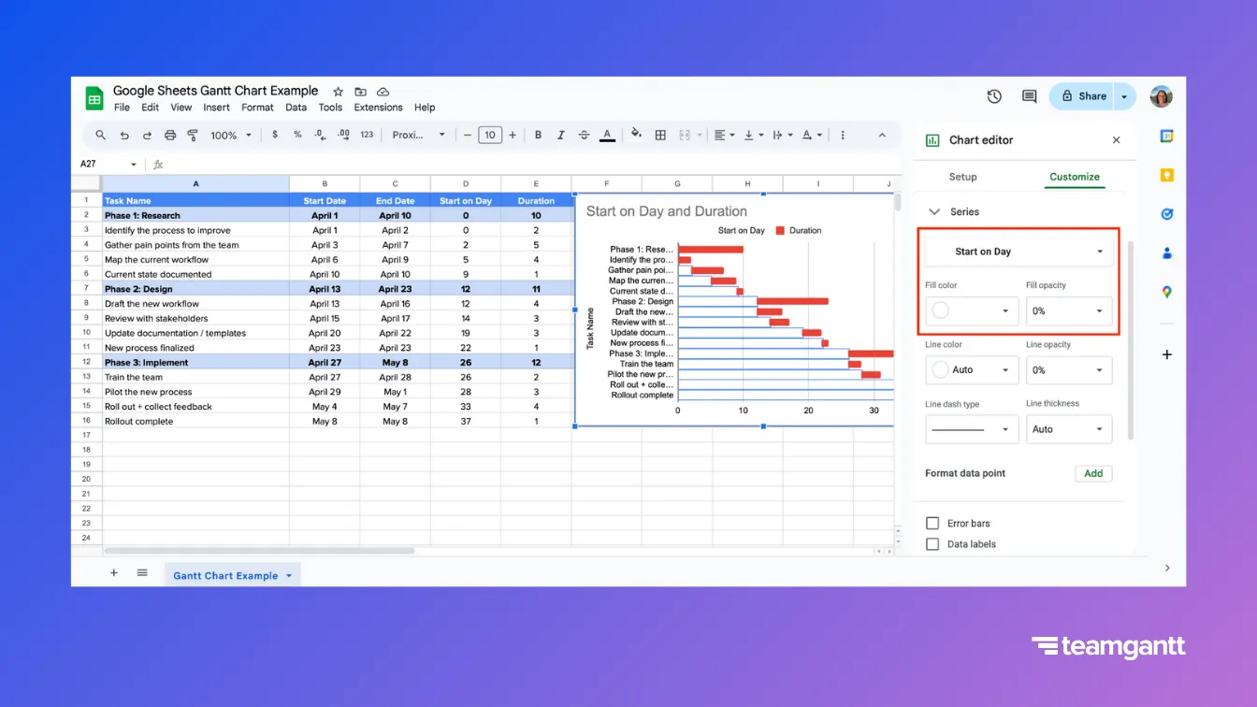Select the Format as percent icon
Image resolution: width=1257 pixels, height=707 pixels.
[x=296, y=135]
